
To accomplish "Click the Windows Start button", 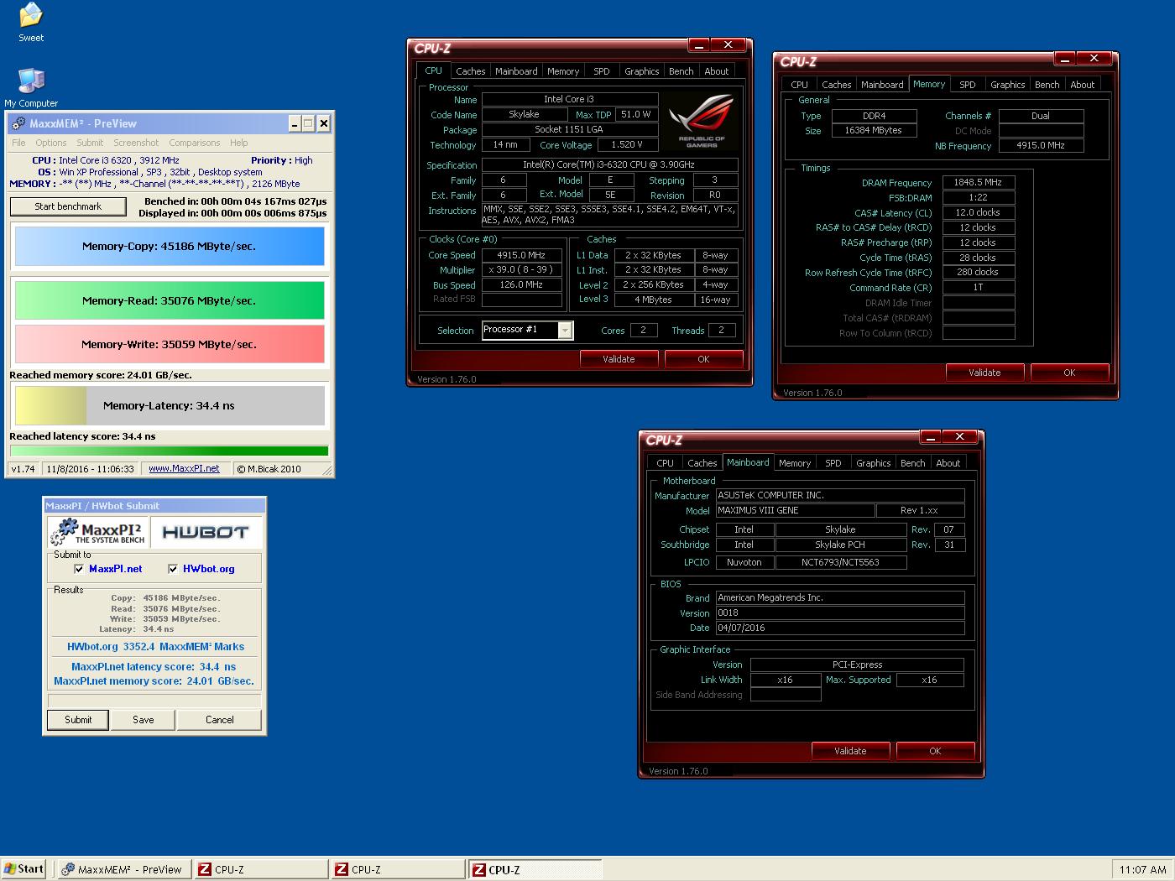I will tap(24, 869).
